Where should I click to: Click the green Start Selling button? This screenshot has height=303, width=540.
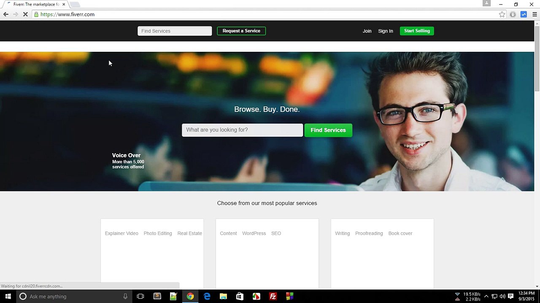click(x=417, y=31)
